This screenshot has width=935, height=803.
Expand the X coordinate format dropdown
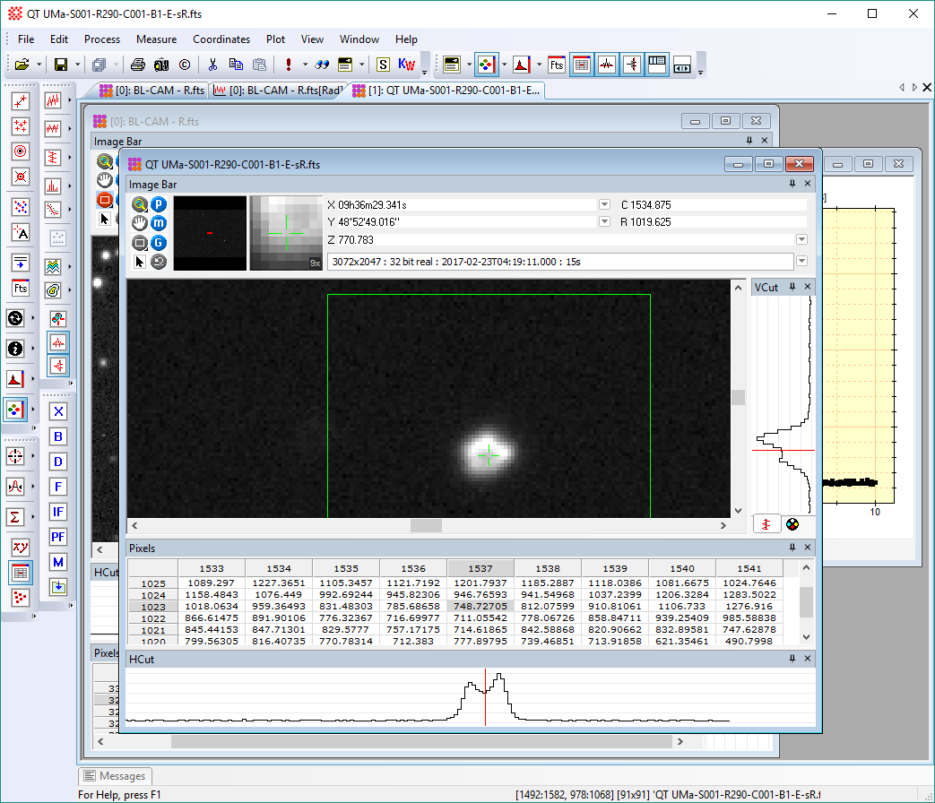pyautogui.click(x=604, y=204)
